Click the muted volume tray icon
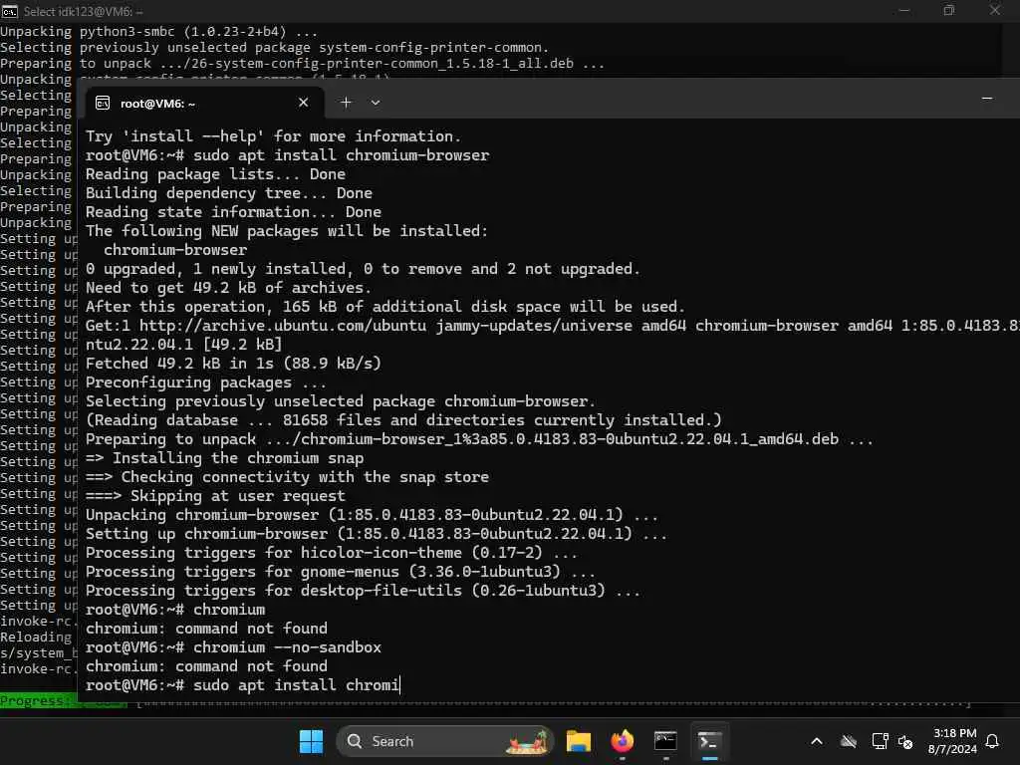This screenshot has width=1020, height=765. point(905,741)
